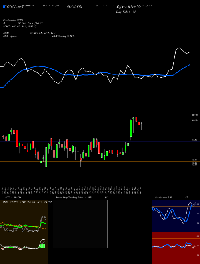This screenshot has width=200, height=264.
Task: Click the 'MACD: 100.42, 96.9, 3.52 C' line
Action: click(20, 26)
